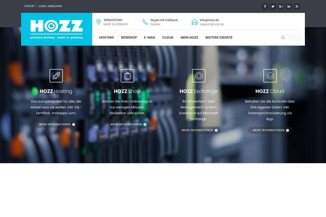This screenshot has height=217, width=326.
Task: Click the info@hozz.de email address
Action: [x=209, y=20]
